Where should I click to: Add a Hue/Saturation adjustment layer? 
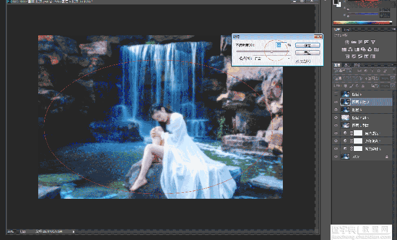pos(344,49)
